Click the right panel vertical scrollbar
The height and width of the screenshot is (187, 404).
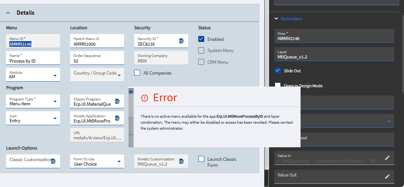tap(403, 54)
